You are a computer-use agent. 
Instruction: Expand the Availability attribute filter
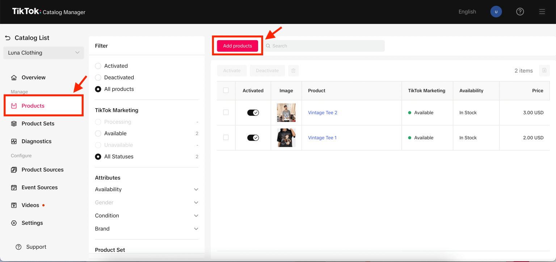146,189
